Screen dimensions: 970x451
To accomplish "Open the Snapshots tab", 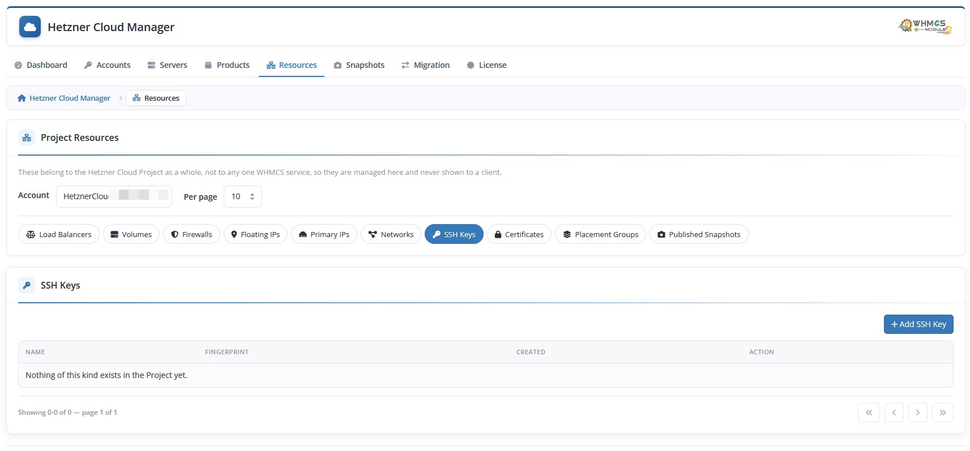I will (359, 65).
